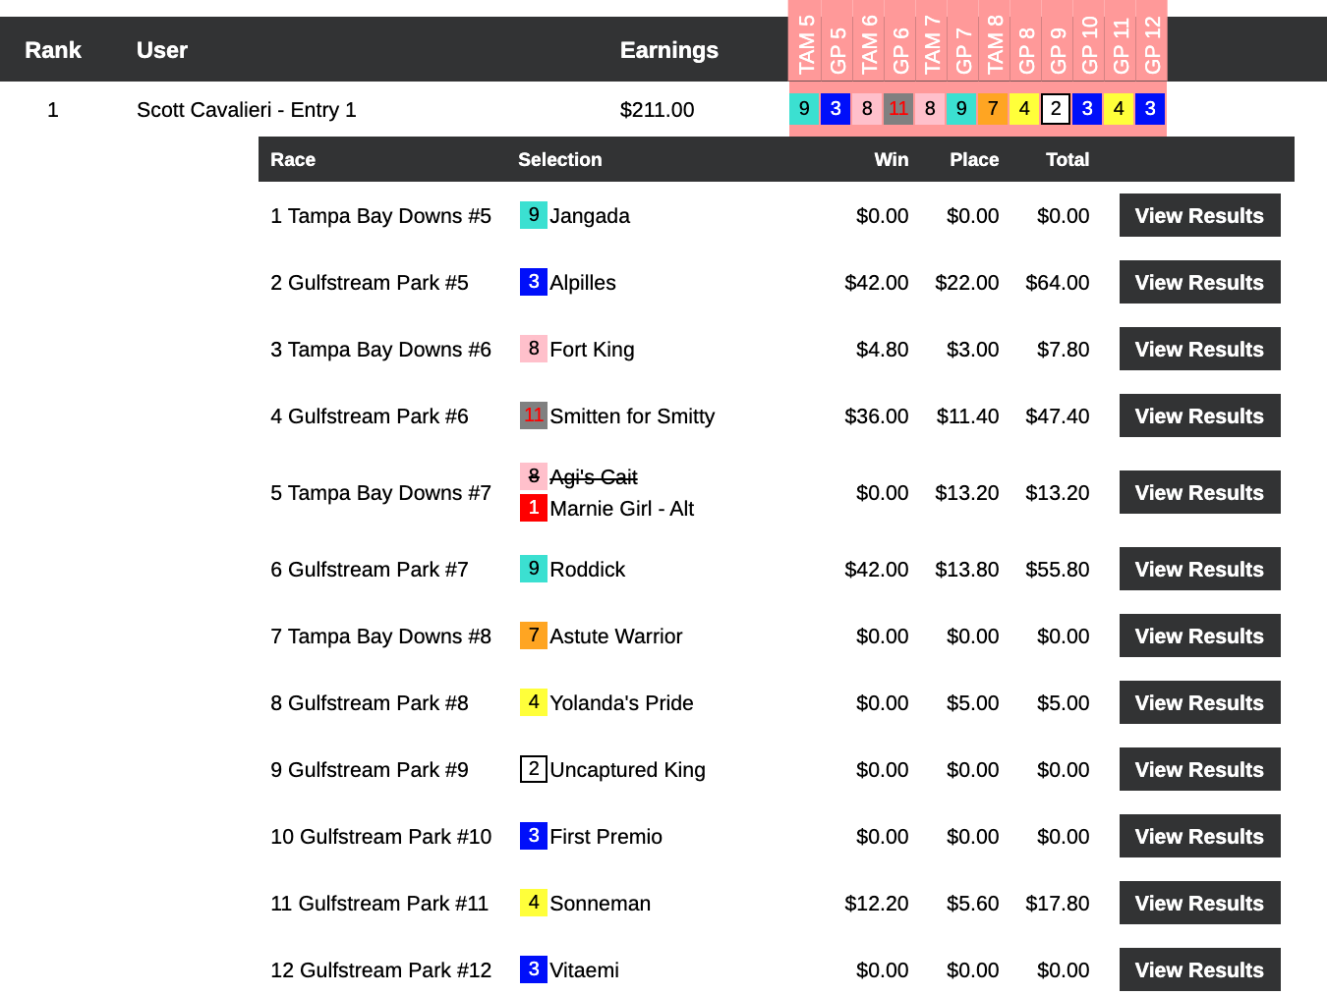The height and width of the screenshot is (995, 1327).
Task: Click the red 1 badge beside Marnie Girl
Action: click(533, 508)
